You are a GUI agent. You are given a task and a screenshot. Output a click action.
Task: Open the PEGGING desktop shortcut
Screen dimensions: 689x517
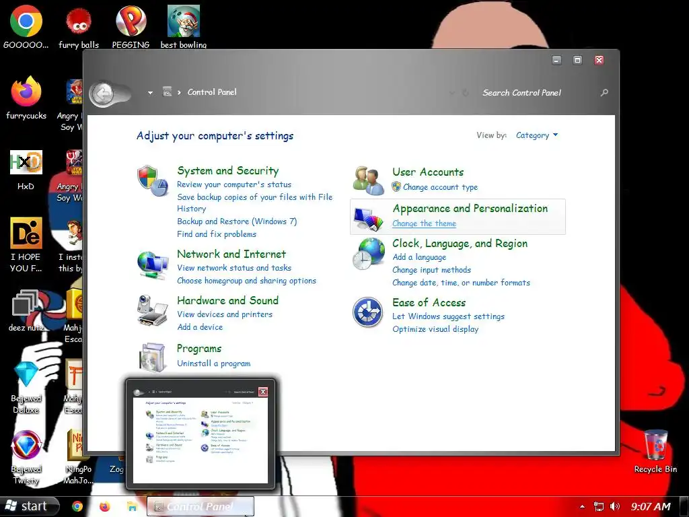[131, 27]
